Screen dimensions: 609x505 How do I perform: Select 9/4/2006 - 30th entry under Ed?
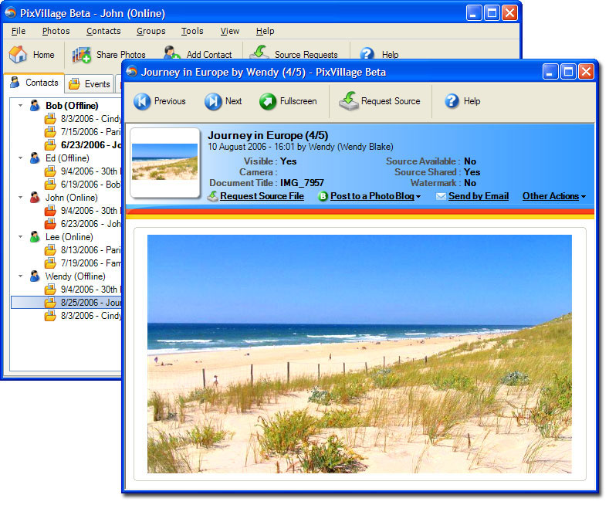coord(83,171)
